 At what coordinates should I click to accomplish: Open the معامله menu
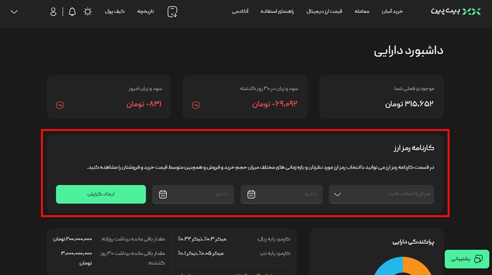pyautogui.click(x=362, y=12)
